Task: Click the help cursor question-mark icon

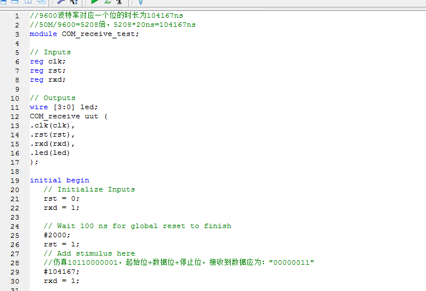Action: tap(74, 2)
